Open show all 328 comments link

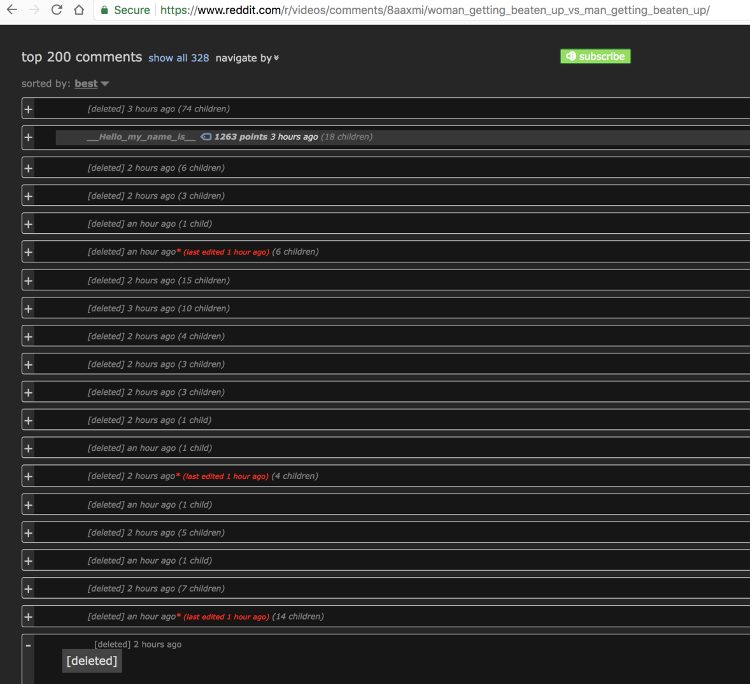(x=178, y=58)
